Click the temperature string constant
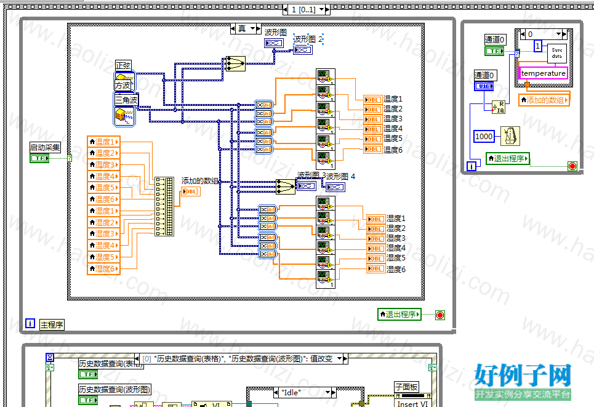 (x=544, y=73)
